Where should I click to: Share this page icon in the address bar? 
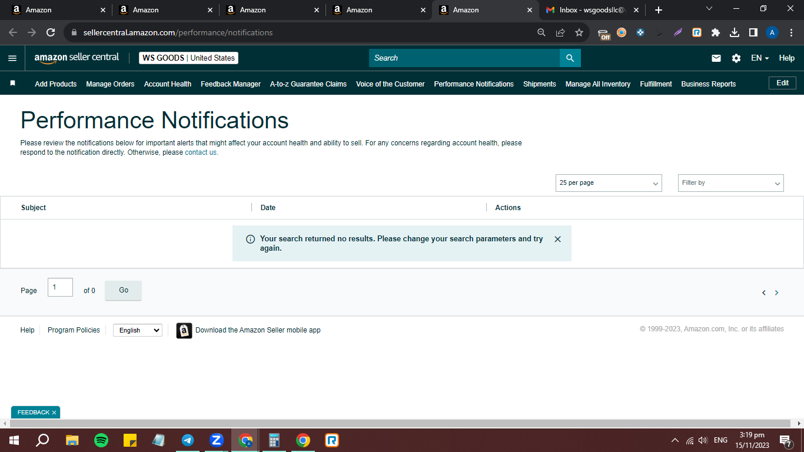(560, 32)
